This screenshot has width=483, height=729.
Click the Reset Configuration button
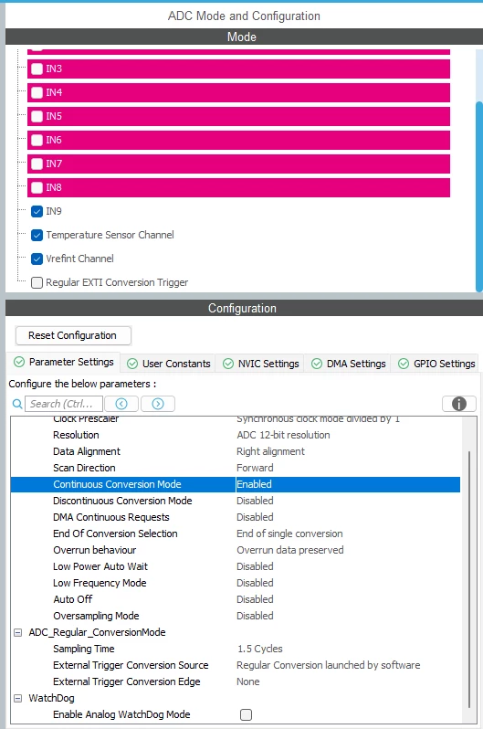[x=73, y=335]
